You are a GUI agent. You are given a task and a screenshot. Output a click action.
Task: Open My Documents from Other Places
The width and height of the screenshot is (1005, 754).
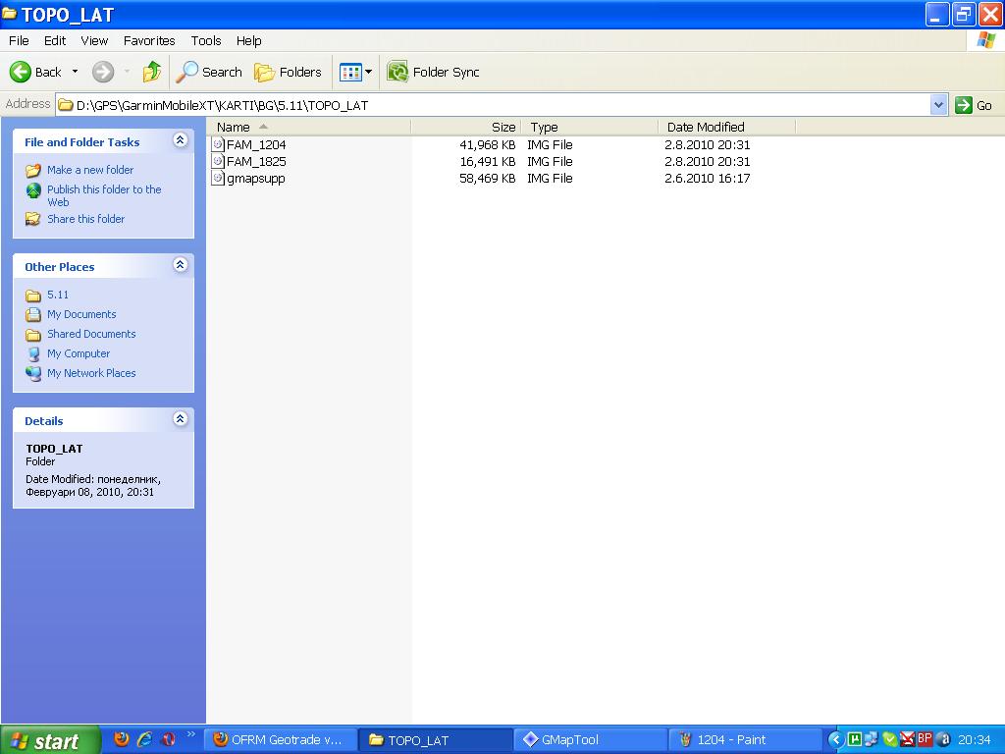[81, 314]
